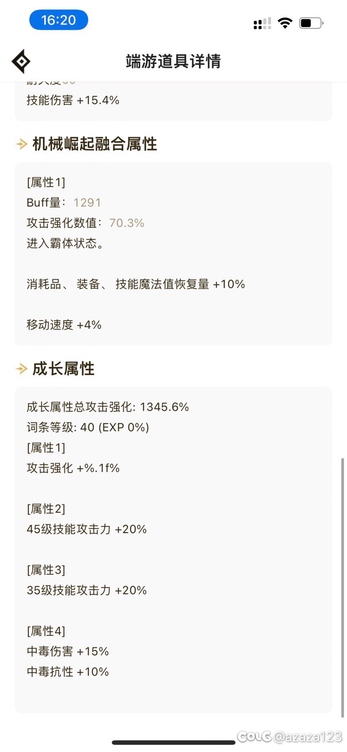Tap the arrow icon beside 机械崛起融合属性
This screenshot has width=347, height=752.
pyautogui.click(x=21, y=144)
